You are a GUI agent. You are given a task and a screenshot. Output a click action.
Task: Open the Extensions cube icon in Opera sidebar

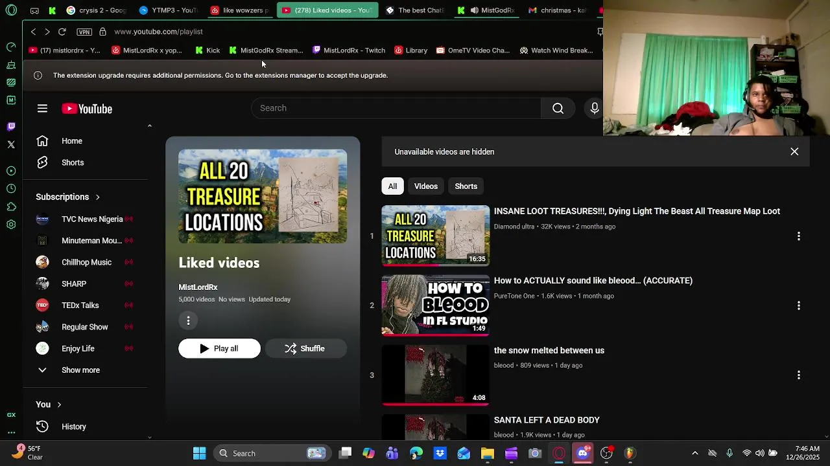pos(11,207)
